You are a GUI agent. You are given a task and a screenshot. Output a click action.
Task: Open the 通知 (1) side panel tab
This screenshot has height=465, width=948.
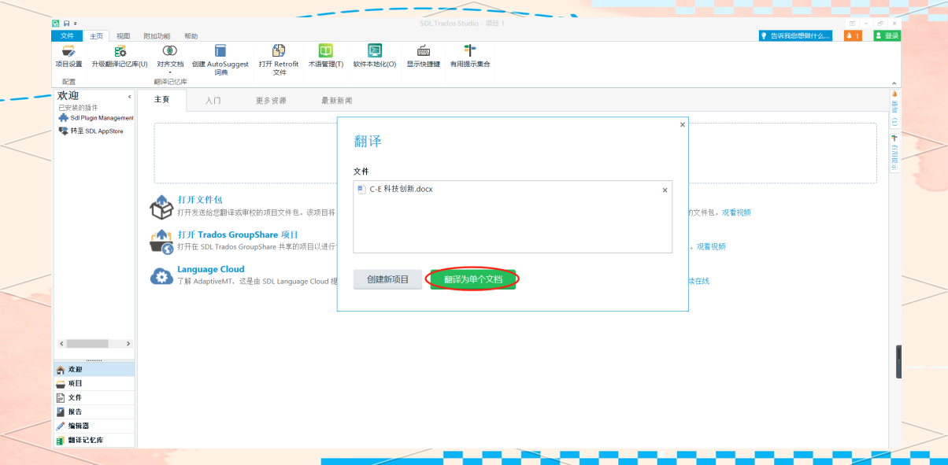coord(894,109)
